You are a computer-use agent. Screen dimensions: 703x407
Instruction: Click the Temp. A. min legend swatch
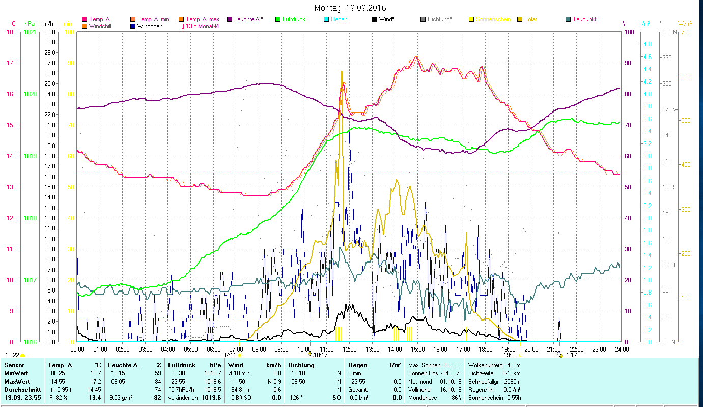click(133, 19)
